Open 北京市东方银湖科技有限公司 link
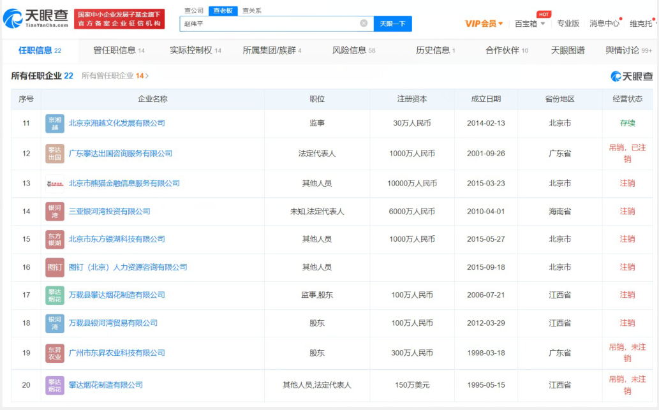This screenshot has width=659, height=410. pos(117,239)
